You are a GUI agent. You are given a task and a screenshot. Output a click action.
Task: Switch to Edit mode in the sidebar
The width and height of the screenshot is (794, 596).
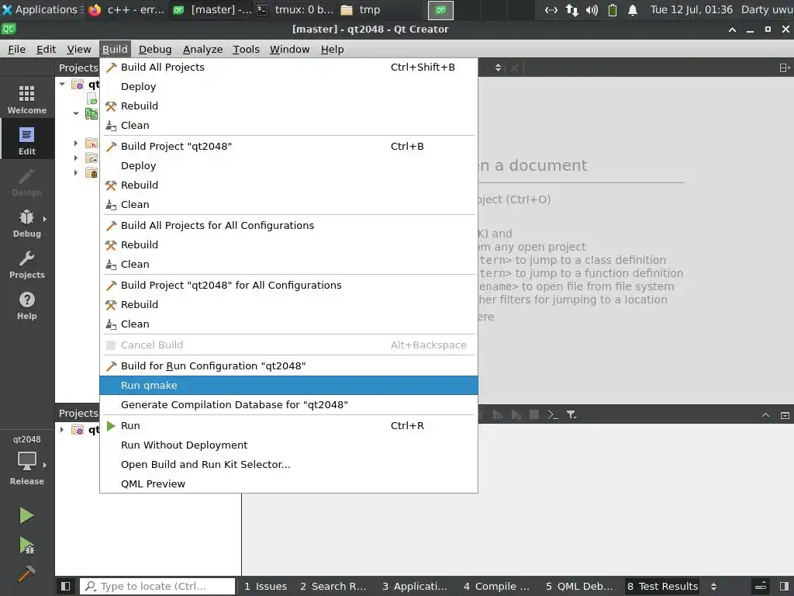(x=27, y=140)
